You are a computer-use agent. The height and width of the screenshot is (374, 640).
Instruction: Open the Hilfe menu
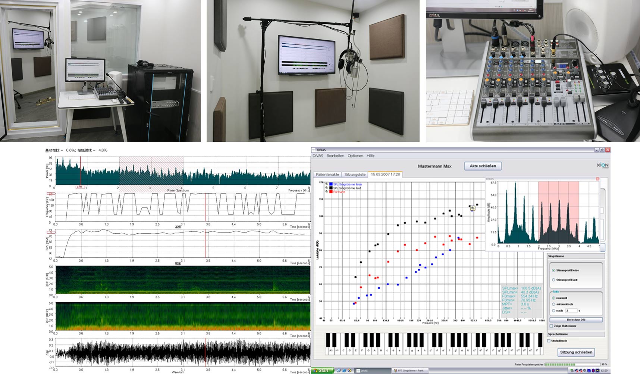pos(370,156)
